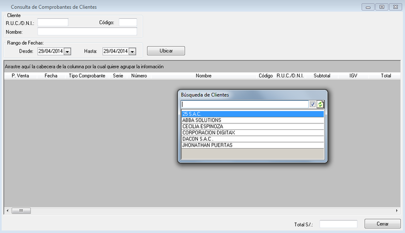Choose ABBA SOLUTIONS from client list
405x233 pixels.
pos(252,120)
